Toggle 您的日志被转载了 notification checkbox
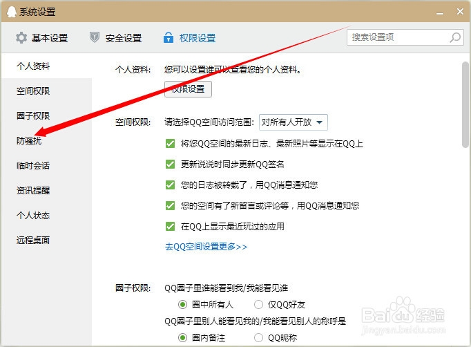This screenshot has height=347, width=471. pos(170,185)
